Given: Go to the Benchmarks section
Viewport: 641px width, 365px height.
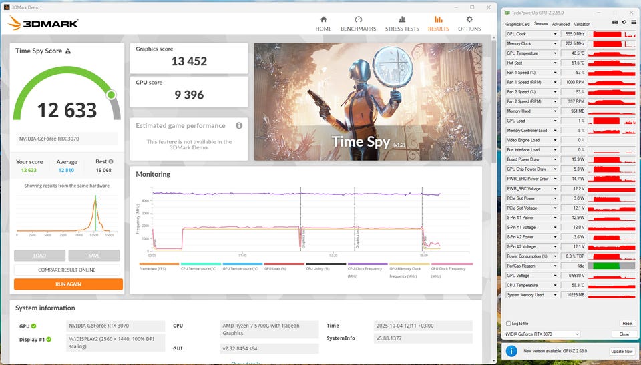Looking at the screenshot, I should click(x=358, y=24).
